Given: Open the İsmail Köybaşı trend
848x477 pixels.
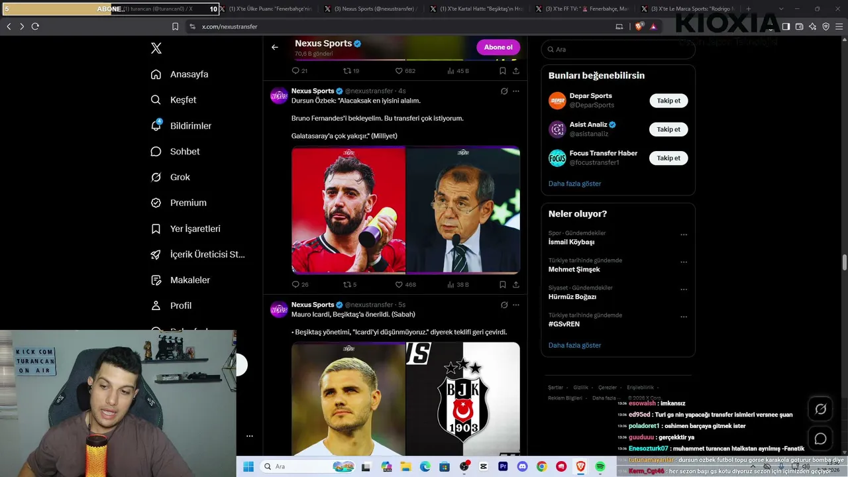Looking at the screenshot, I should click(571, 242).
